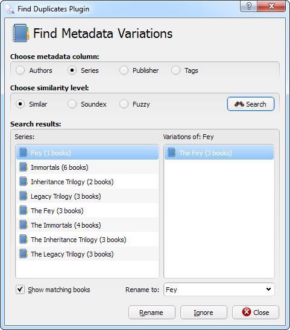Click book icon beside Immortals (6 books)

coord(23,167)
